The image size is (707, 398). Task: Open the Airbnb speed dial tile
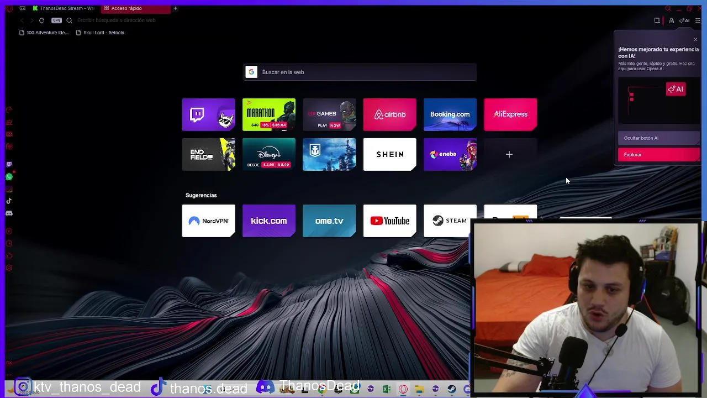pyautogui.click(x=389, y=114)
